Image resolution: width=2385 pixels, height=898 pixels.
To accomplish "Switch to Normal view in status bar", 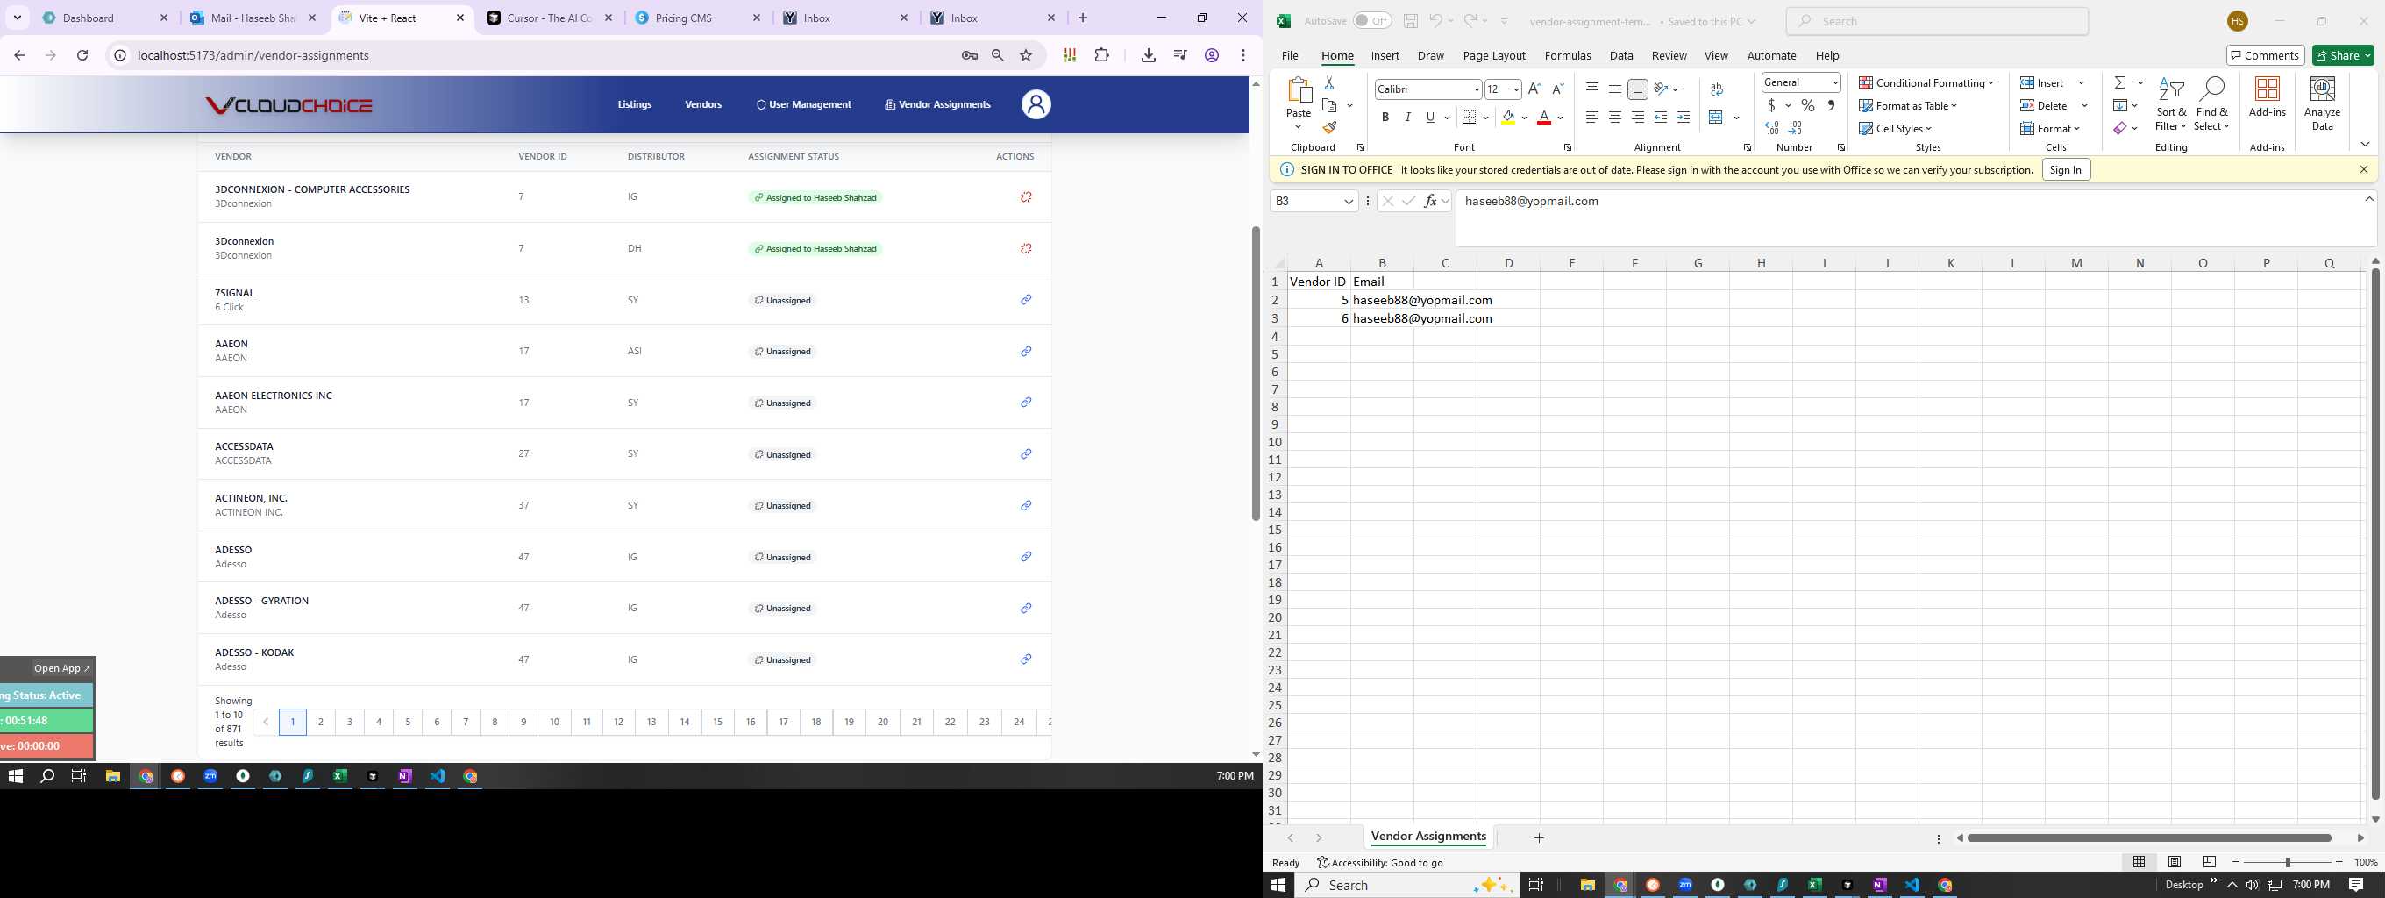I will coord(2139,862).
